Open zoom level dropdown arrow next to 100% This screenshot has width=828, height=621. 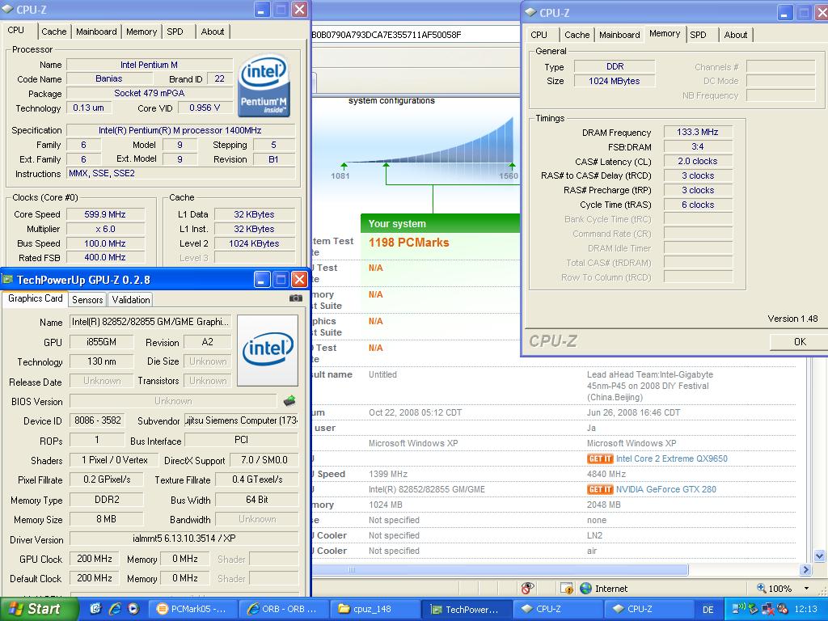pyautogui.click(x=806, y=588)
